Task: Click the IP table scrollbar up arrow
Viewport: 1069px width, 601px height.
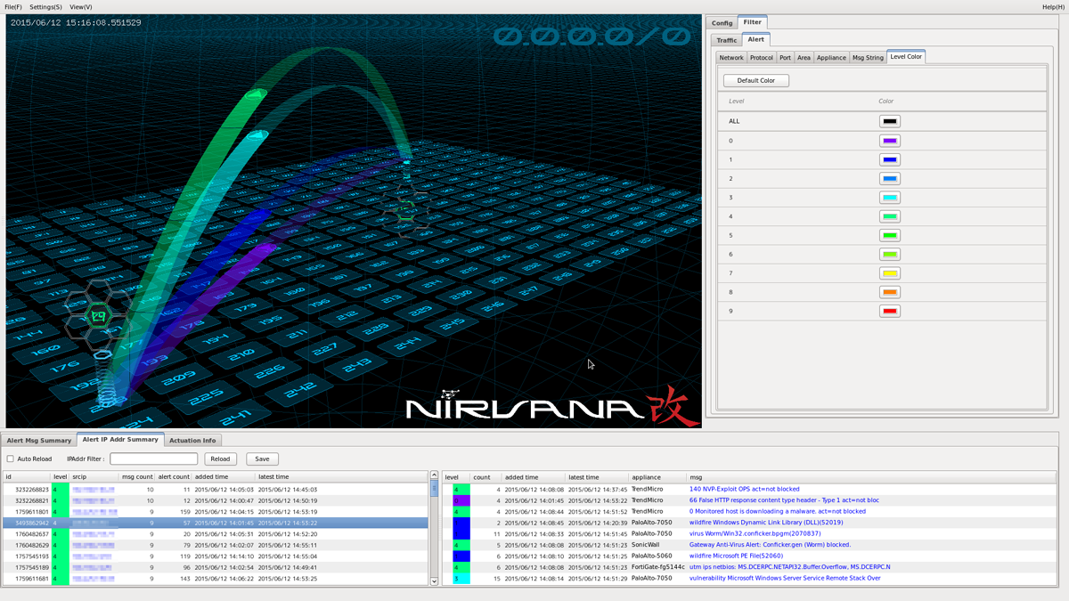Action: [x=434, y=476]
